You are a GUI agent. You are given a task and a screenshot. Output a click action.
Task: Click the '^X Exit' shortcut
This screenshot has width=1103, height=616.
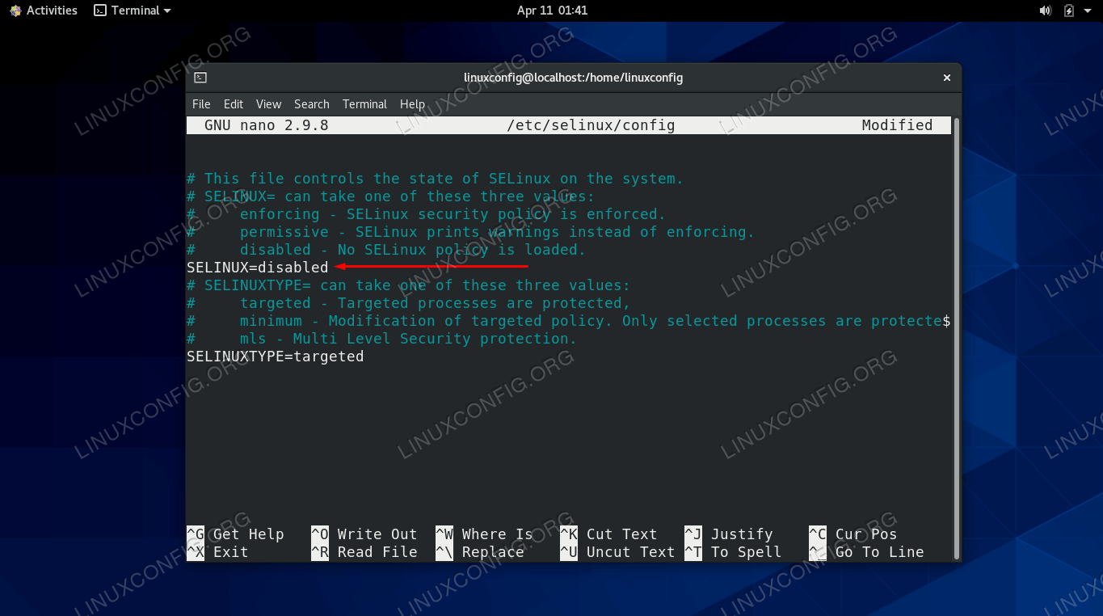point(217,552)
